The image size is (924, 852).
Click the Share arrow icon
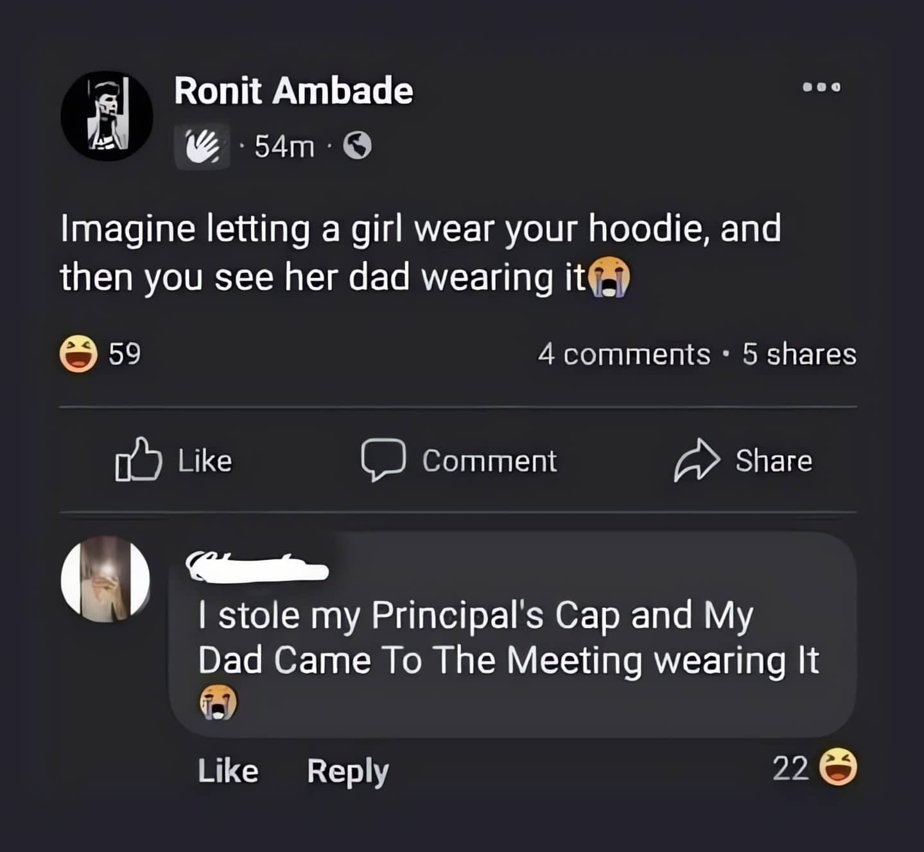(x=696, y=460)
